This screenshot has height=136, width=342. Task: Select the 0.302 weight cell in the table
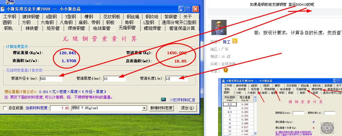tap(245, 116)
